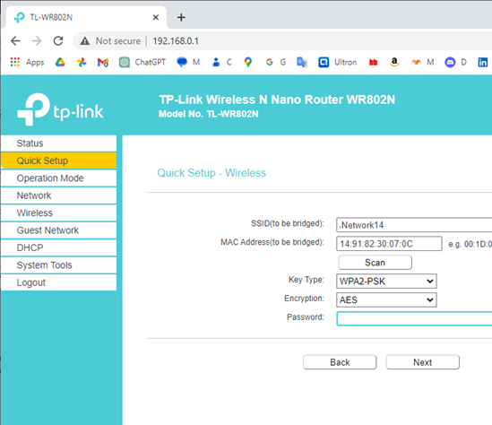This screenshot has width=492, height=425.
Task: Open the Google Drive bookmark
Action: click(60, 62)
